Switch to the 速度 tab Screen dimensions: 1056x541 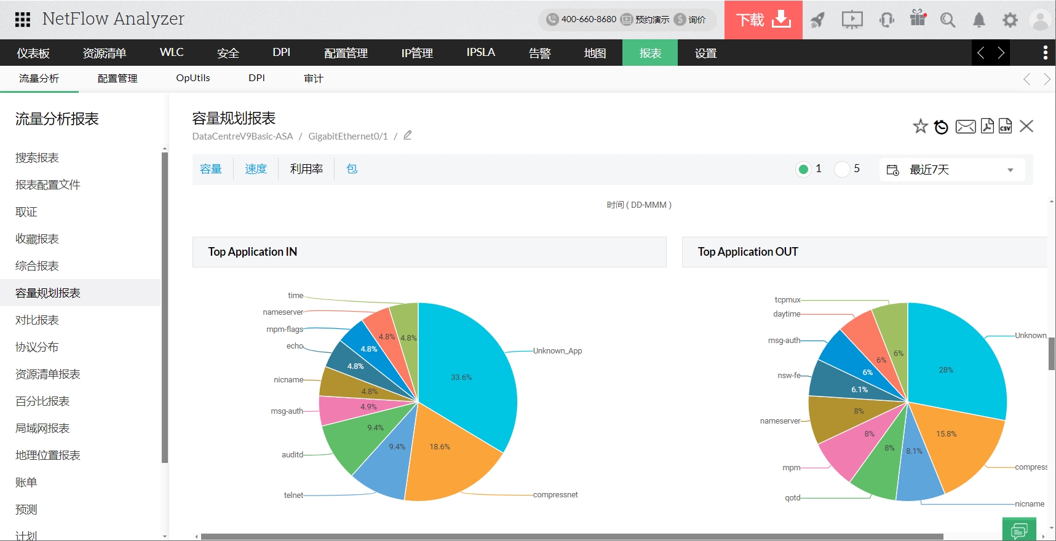(x=256, y=169)
